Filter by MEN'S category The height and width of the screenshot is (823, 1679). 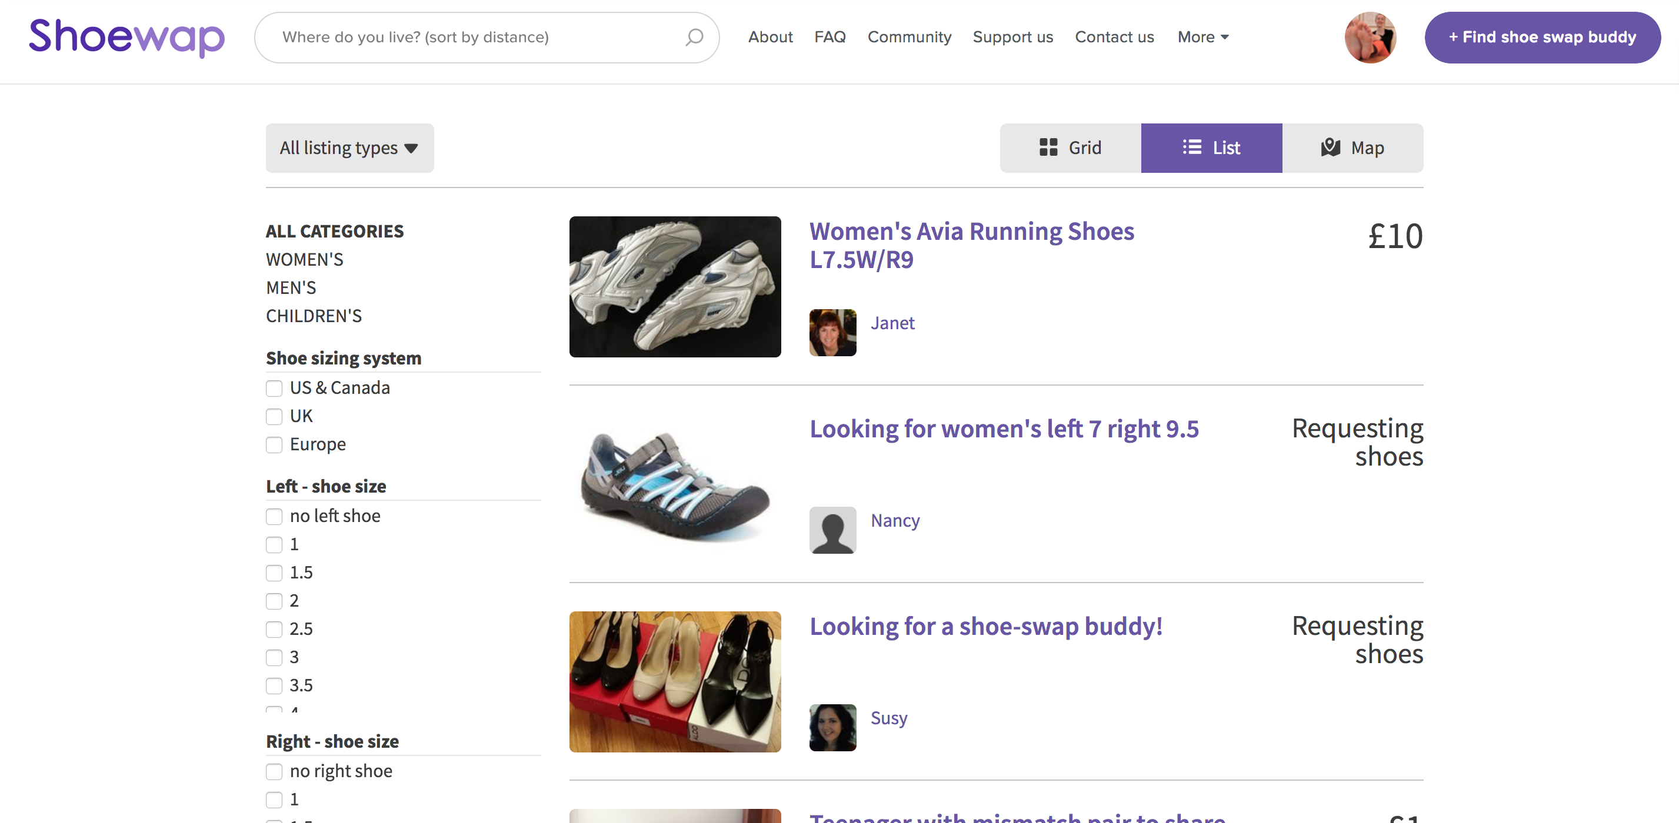click(291, 287)
